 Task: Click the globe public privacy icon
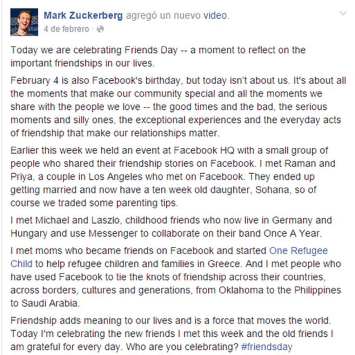[100, 28]
